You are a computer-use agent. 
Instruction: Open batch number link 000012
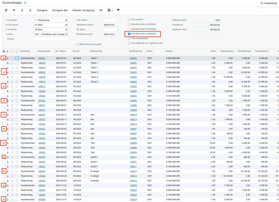[42, 86]
